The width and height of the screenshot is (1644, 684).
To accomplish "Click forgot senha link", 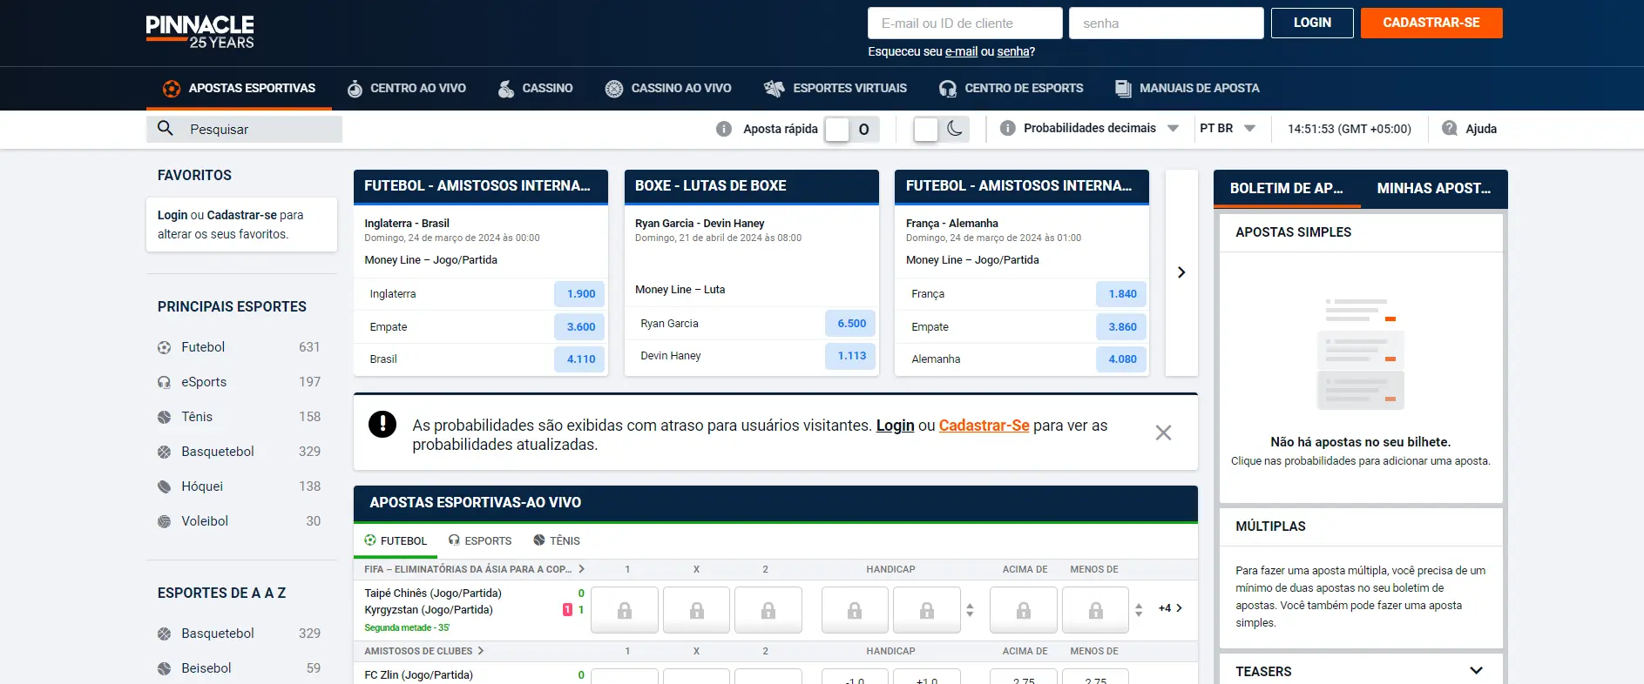I will pos(1013,51).
